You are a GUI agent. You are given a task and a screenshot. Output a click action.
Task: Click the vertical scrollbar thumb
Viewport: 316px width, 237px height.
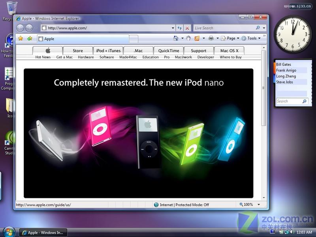click(x=264, y=88)
